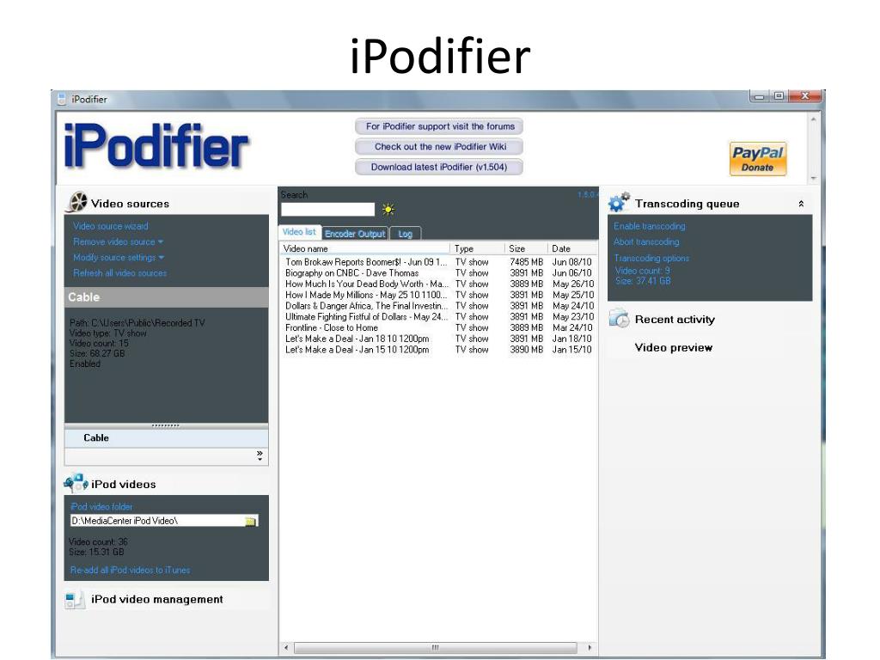880x660 pixels.
Task: Click Refresh all video sources link
Action: (119, 273)
